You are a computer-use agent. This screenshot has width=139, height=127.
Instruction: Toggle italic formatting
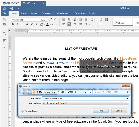point(18,24)
